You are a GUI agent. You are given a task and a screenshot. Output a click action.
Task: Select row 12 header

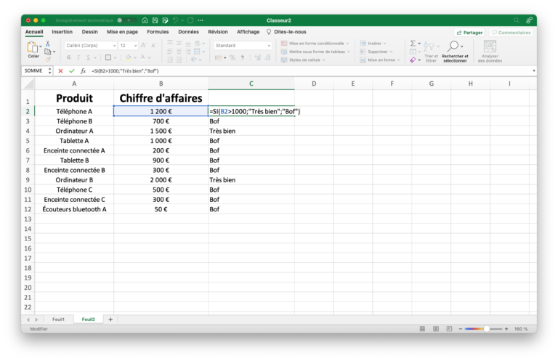[28, 209]
